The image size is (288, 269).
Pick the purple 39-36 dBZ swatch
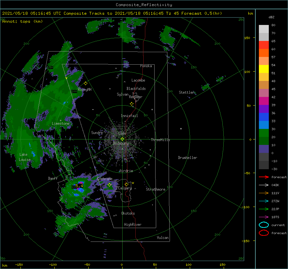(x=264, y=109)
